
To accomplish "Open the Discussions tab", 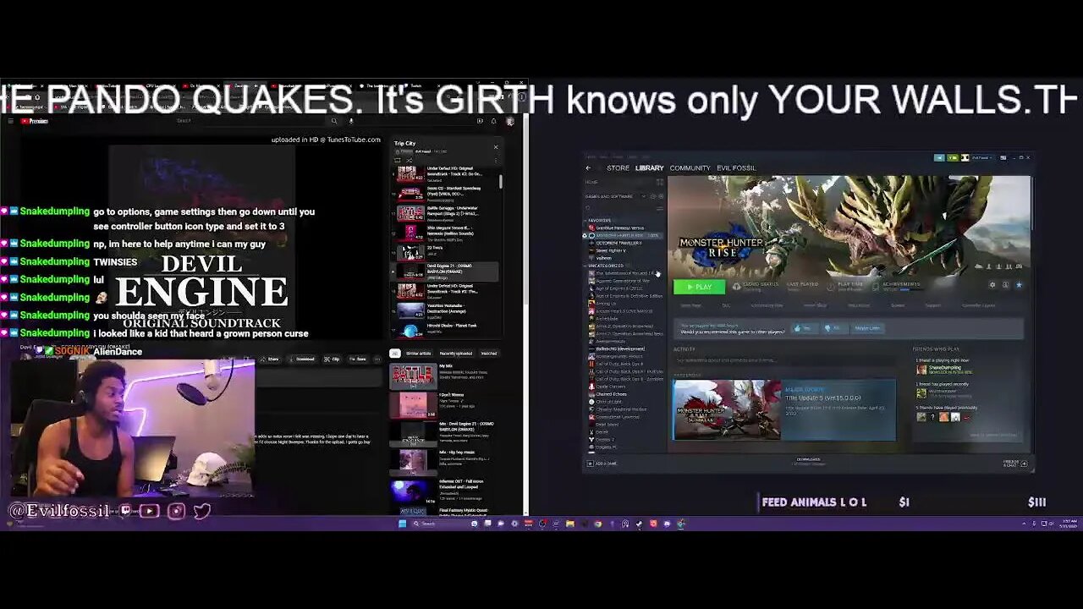I will pos(858,305).
